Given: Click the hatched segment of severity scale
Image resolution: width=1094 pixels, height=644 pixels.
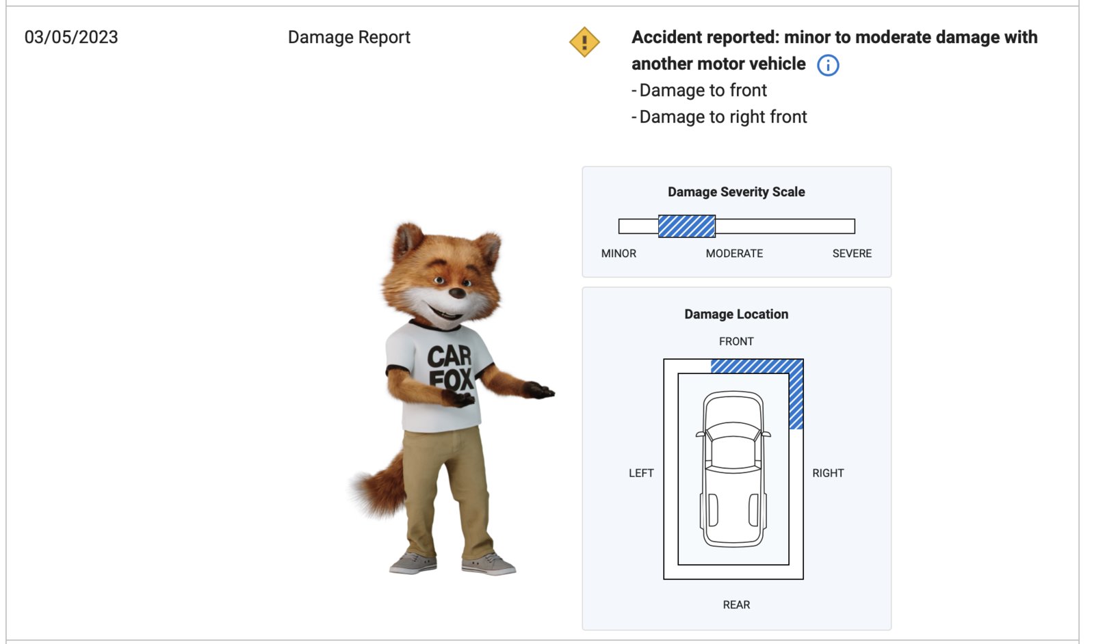Looking at the screenshot, I should (x=687, y=226).
